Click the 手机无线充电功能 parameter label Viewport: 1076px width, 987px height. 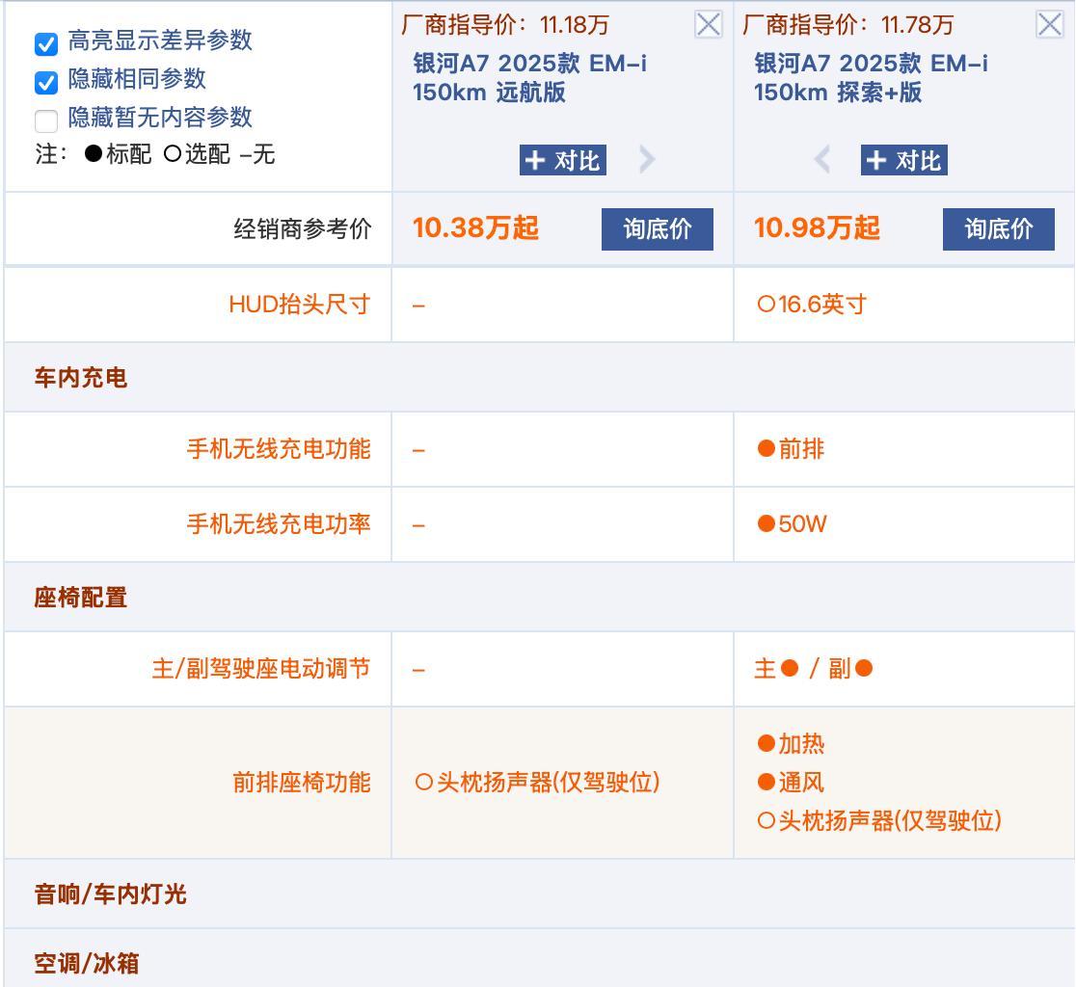pos(279,449)
